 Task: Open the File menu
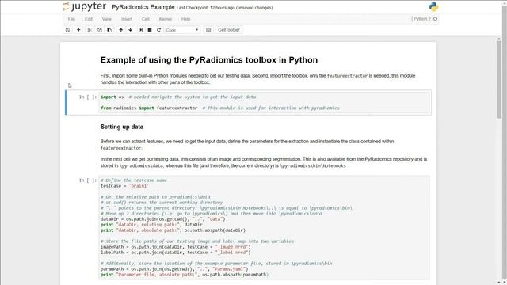71,19
